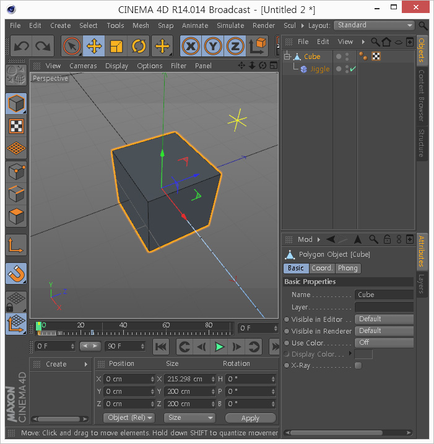The width and height of the screenshot is (434, 444).
Task: Enable Texture mode checker icon
Action: pos(16,126)
